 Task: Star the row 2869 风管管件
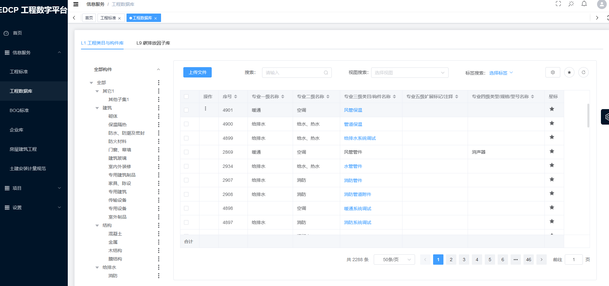(x=552, y=151)
